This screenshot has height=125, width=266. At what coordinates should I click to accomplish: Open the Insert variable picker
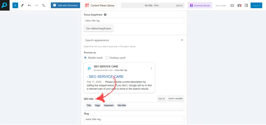tap(176, 99)
